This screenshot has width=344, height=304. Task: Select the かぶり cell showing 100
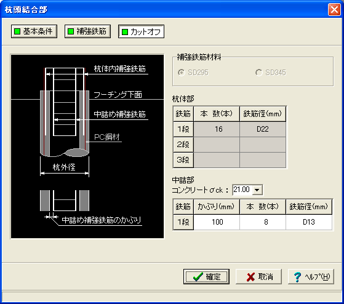pos(217,222)
